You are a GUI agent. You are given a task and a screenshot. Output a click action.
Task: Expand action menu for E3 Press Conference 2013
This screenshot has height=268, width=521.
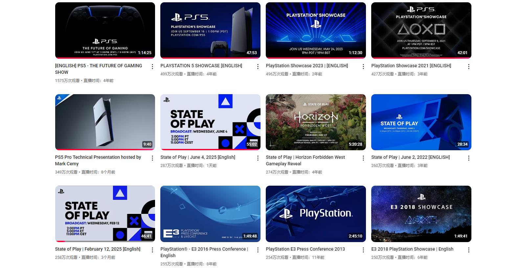[x=363, y=250]
